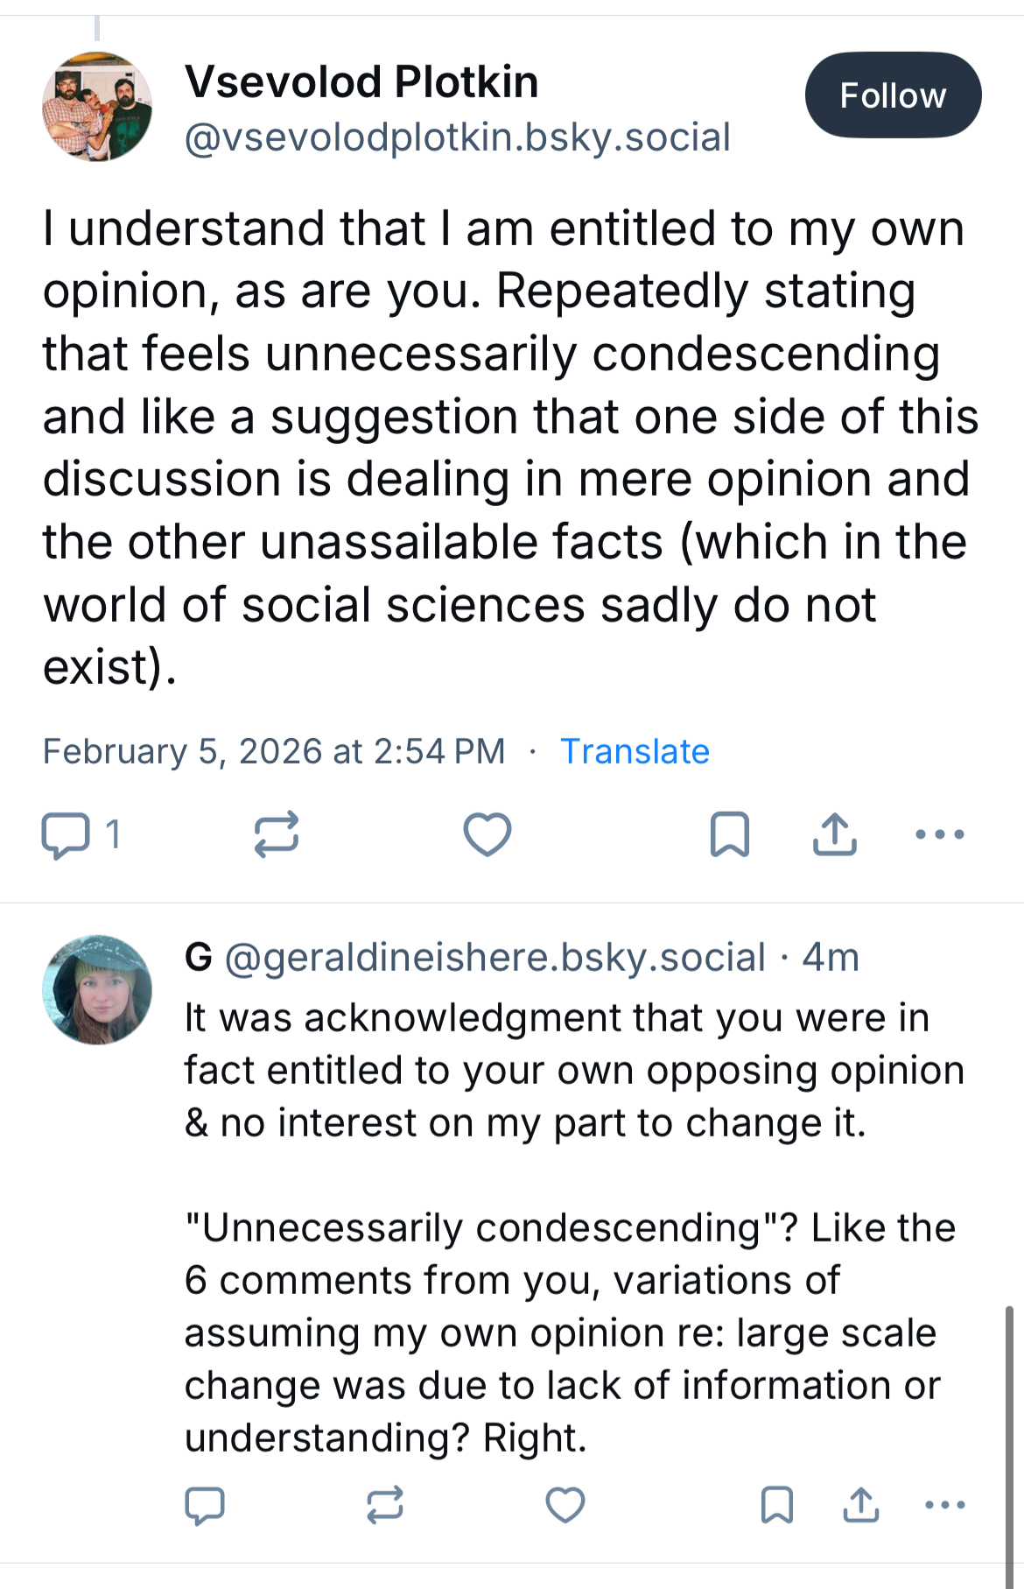Image resolution: width=1024 pixels, height=1589 pixels.
Task: Open more options on Geraldine's reply
Action: pyautogui.click(x=945, y=1506)
